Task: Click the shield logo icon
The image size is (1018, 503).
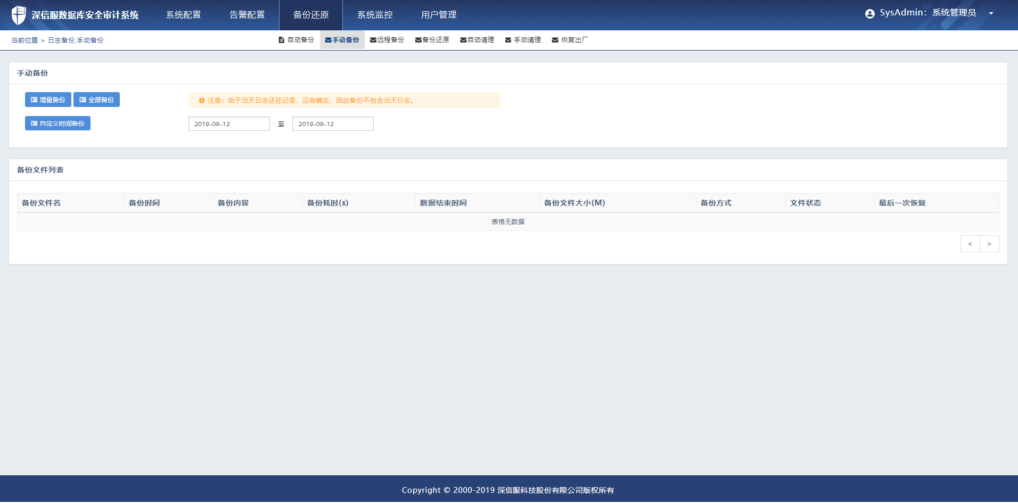Action: tap(19, 15)
